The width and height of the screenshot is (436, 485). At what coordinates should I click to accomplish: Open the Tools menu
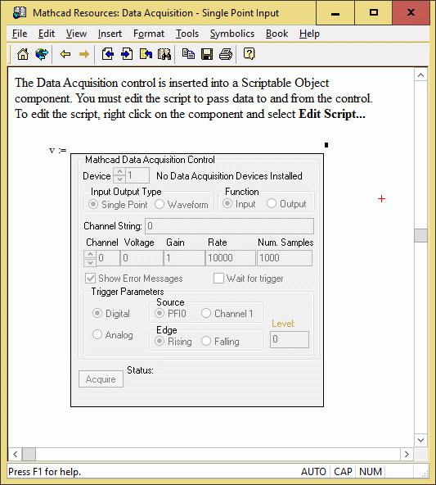187,34
